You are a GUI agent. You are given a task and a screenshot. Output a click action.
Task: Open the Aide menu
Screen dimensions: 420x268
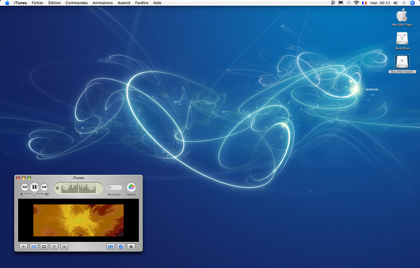click(157, 3)
